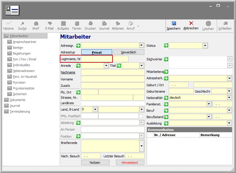Viewport: 236px width, 173px height.
Task: Expand the Nationalität dropdown
Action: coord(229,98)
